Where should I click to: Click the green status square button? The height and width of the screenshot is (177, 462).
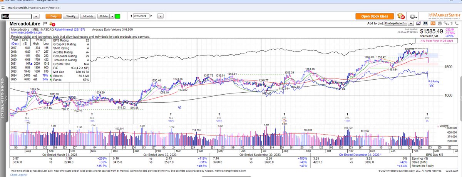(x=117, y=16)
